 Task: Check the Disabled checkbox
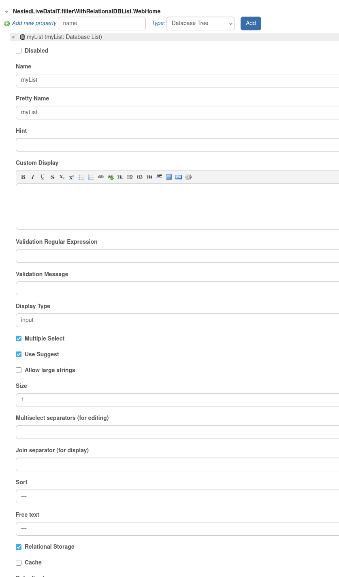19,51
